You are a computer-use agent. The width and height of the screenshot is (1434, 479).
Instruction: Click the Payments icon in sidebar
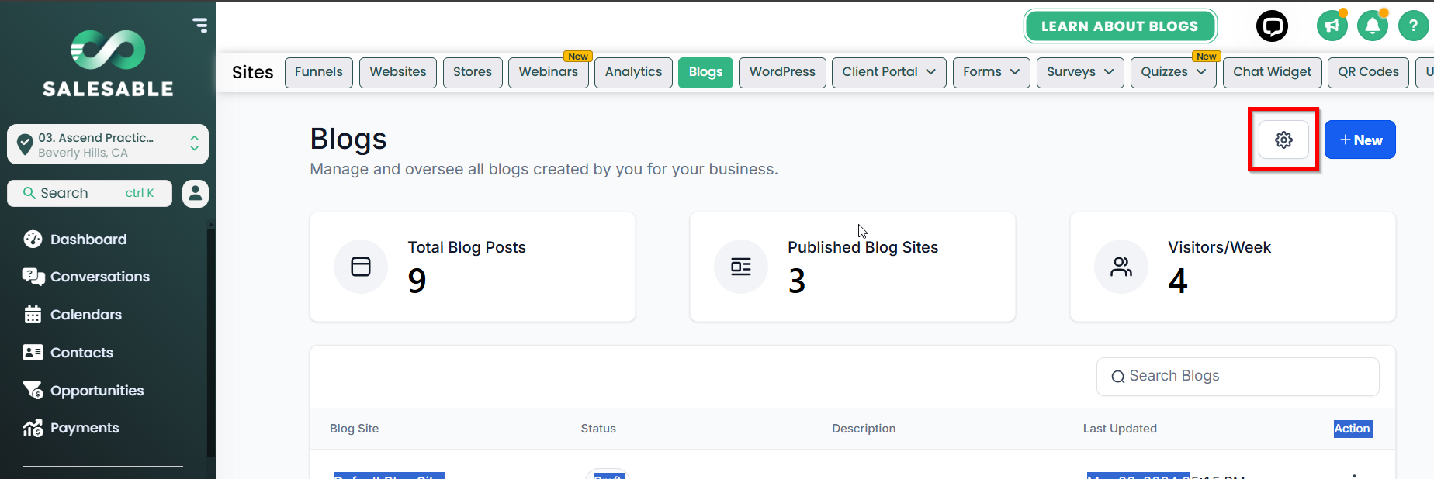(x=33, y=428)
